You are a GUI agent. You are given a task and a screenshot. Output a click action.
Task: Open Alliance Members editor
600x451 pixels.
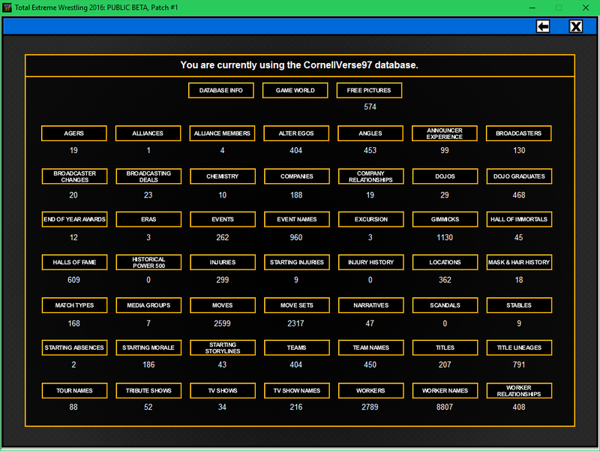click(x=222, y=134)
